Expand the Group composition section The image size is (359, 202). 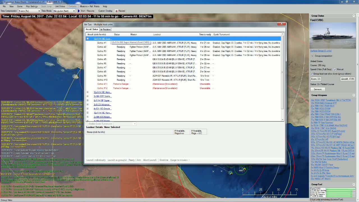tap(312, 56)
